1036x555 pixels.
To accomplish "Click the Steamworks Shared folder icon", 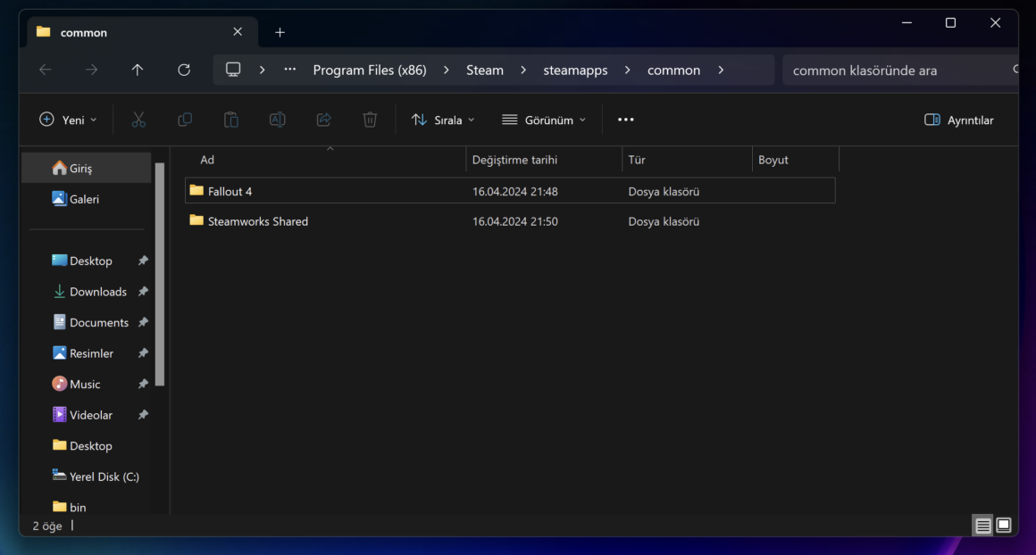I will (196, 220).
